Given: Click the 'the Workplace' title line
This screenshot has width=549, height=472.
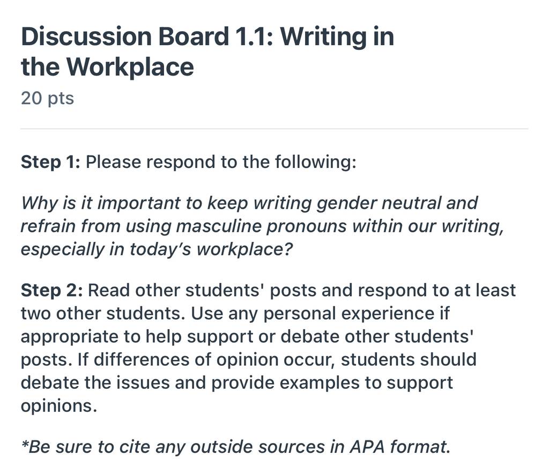Looking at the screenshot, I should 107,67.
